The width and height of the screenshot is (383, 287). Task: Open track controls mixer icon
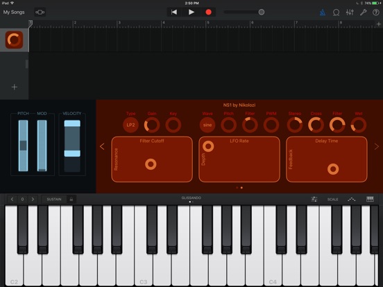click(x=350, y=12)
